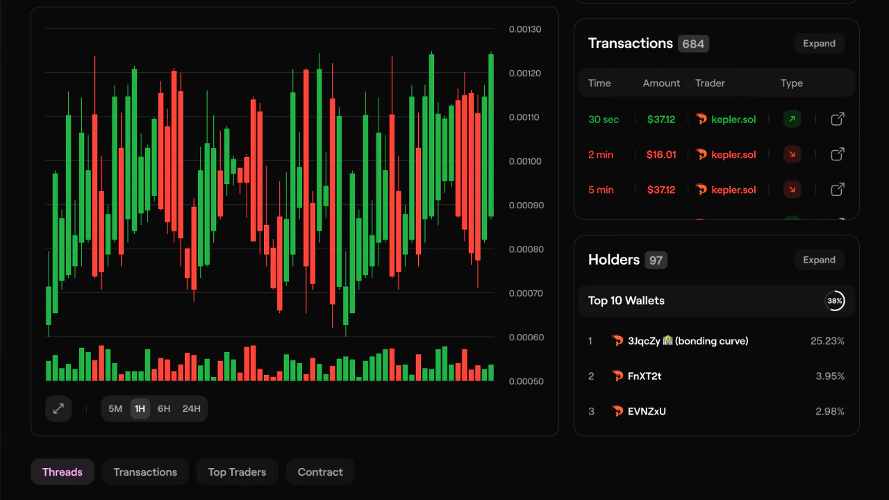The image size is (889, 500).
Task: Click the shrimp icon beside FnXT2t wallet
Action: 617,376
